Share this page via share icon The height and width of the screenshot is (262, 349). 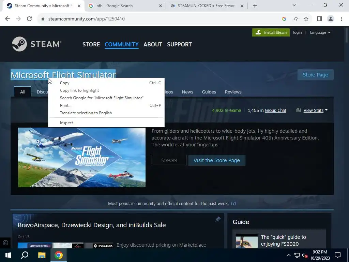click(295, 19)
